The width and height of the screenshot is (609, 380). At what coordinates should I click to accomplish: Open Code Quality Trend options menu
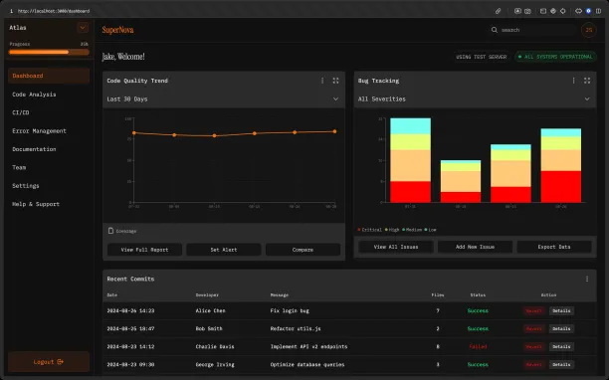(322, 81)
